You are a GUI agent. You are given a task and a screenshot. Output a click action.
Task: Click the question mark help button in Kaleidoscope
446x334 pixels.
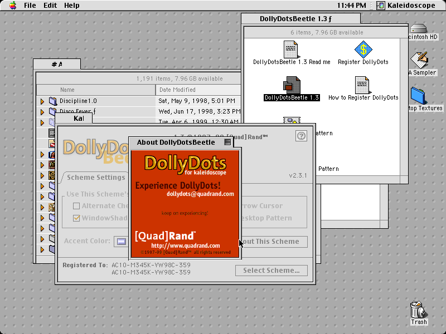[x=301, y=136]
